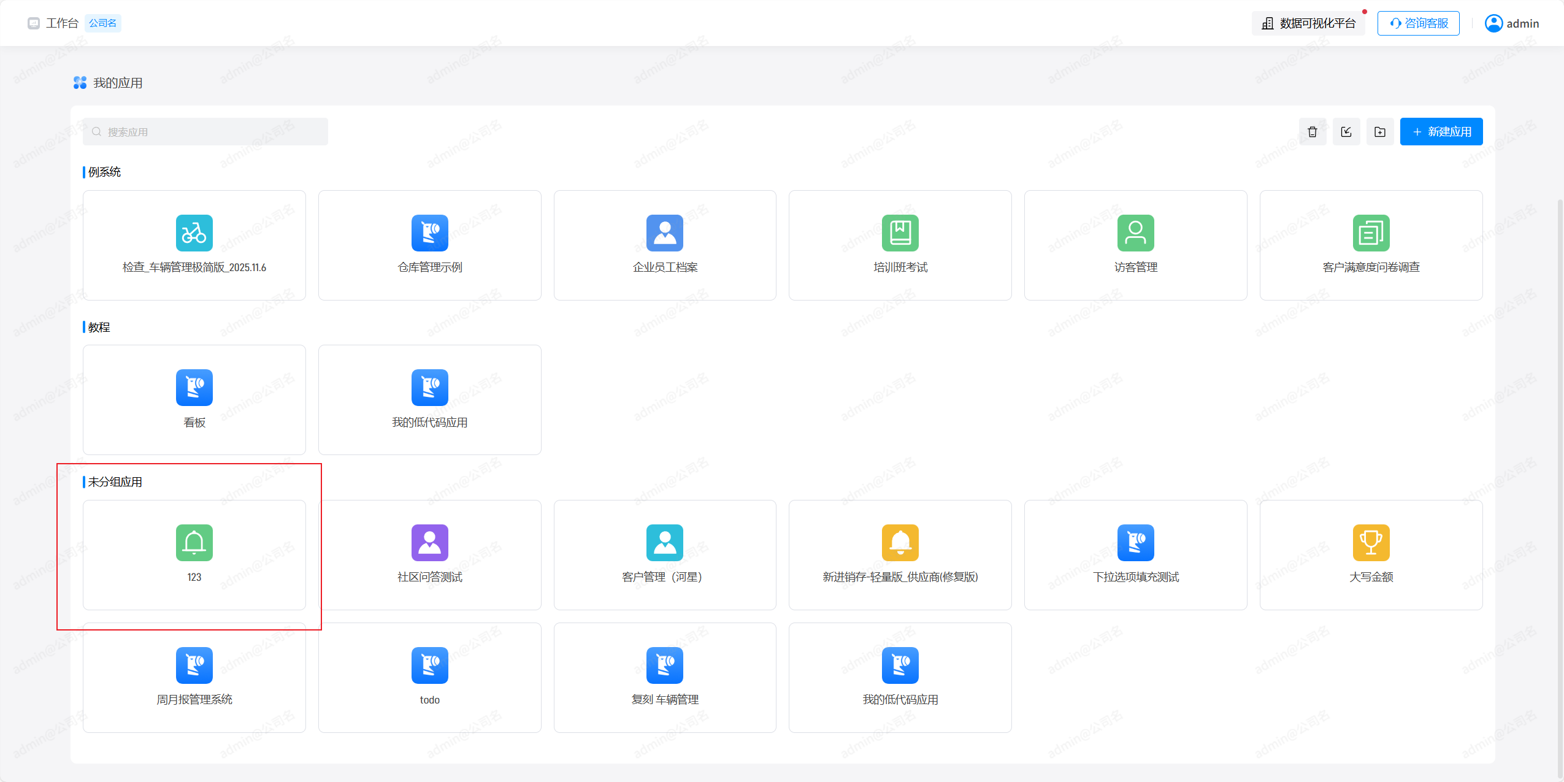The width and height of the screenshot is (1564, 782).
Task: Click the 新建应用 button
Action: tap(1441, 132)
